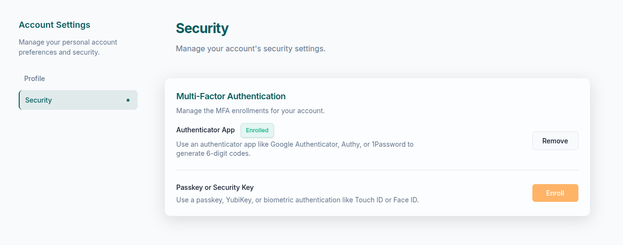The image size is (623, 245).
Task: Click the Authenticator App label
Action: [205, 130]
